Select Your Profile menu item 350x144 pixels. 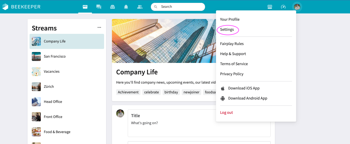[x=230, y=19]
